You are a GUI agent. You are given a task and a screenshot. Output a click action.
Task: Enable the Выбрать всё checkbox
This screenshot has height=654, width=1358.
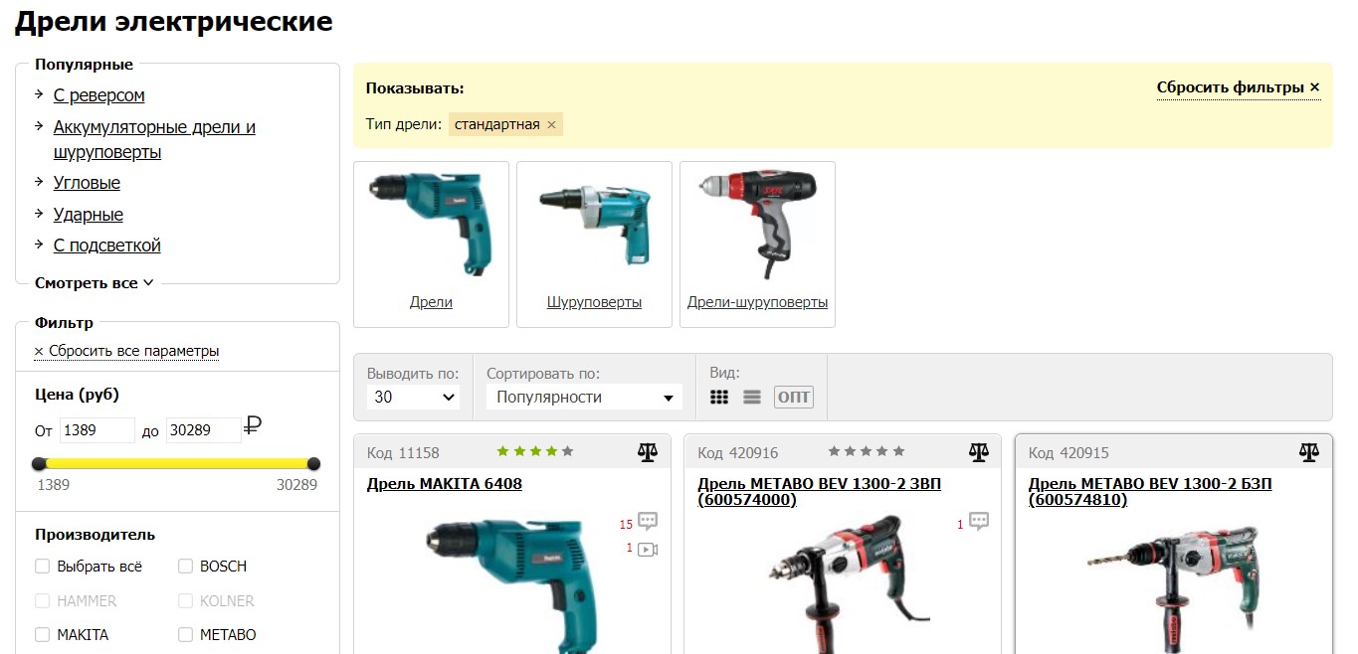coord(42,567)
